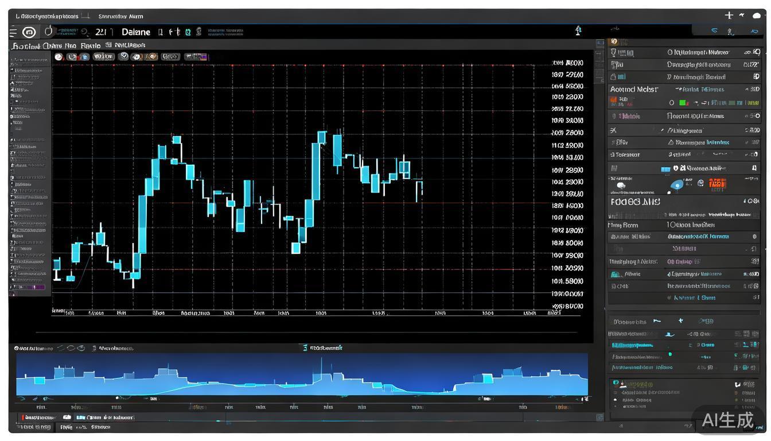Screen dimensions: 771x441
Task: Click the 'Hmg Rom' row in right panel
Action: (x=623, y=225)
